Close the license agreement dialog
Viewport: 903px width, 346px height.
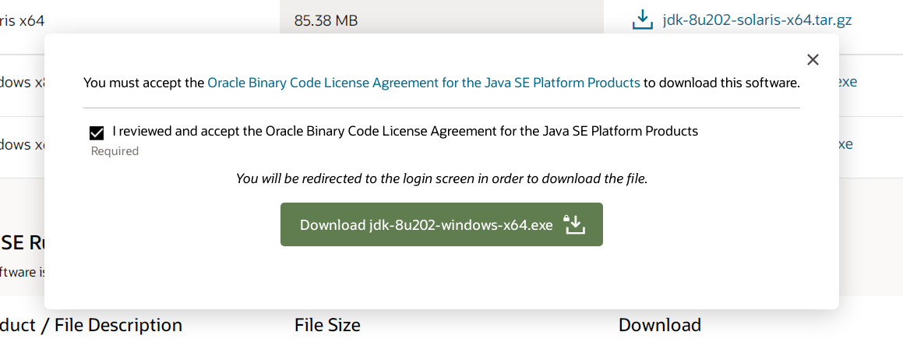click(813, 60)
